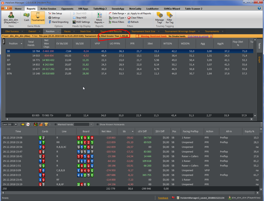Close the CBet Success report tab

22,32
